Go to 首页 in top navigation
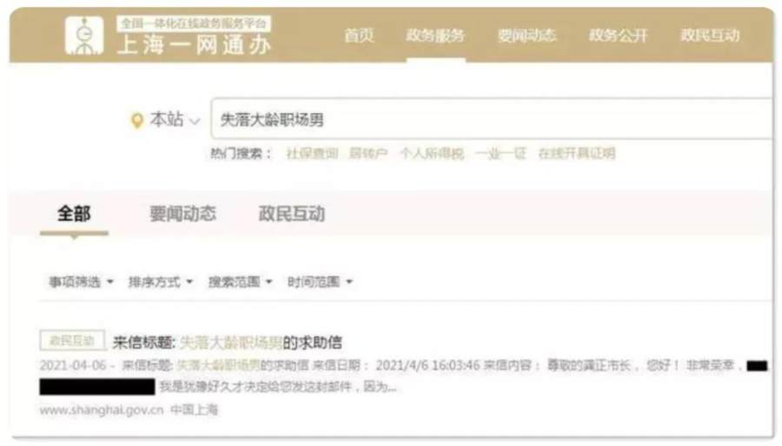This screenshot has height=446, width=782. [x=359, y=36]
